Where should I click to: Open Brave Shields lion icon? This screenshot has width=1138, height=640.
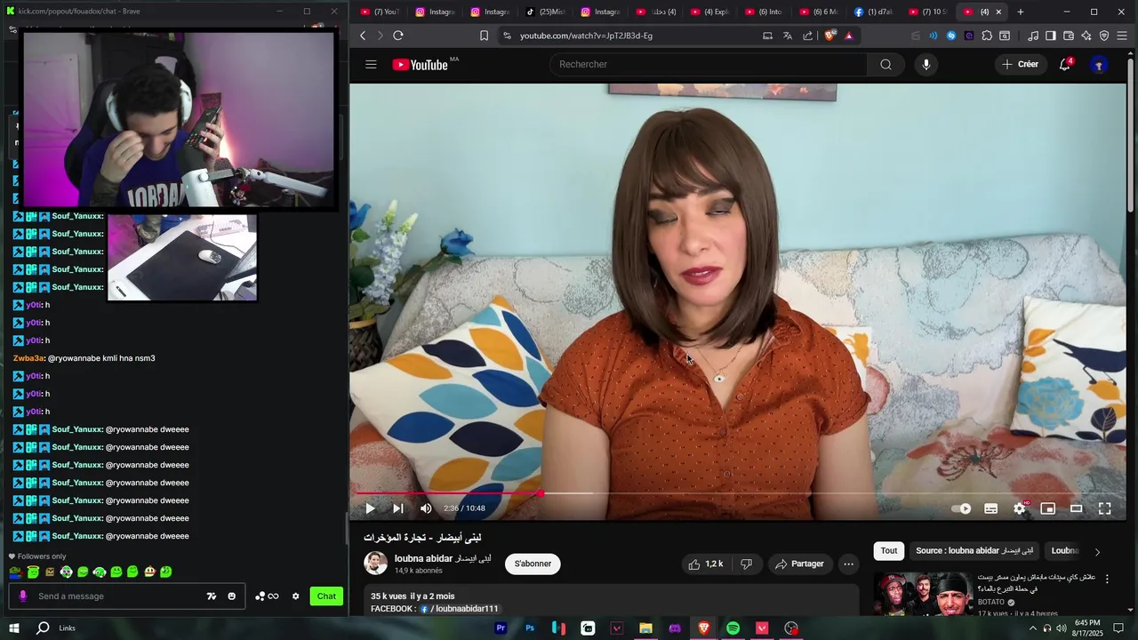(830, 36)
